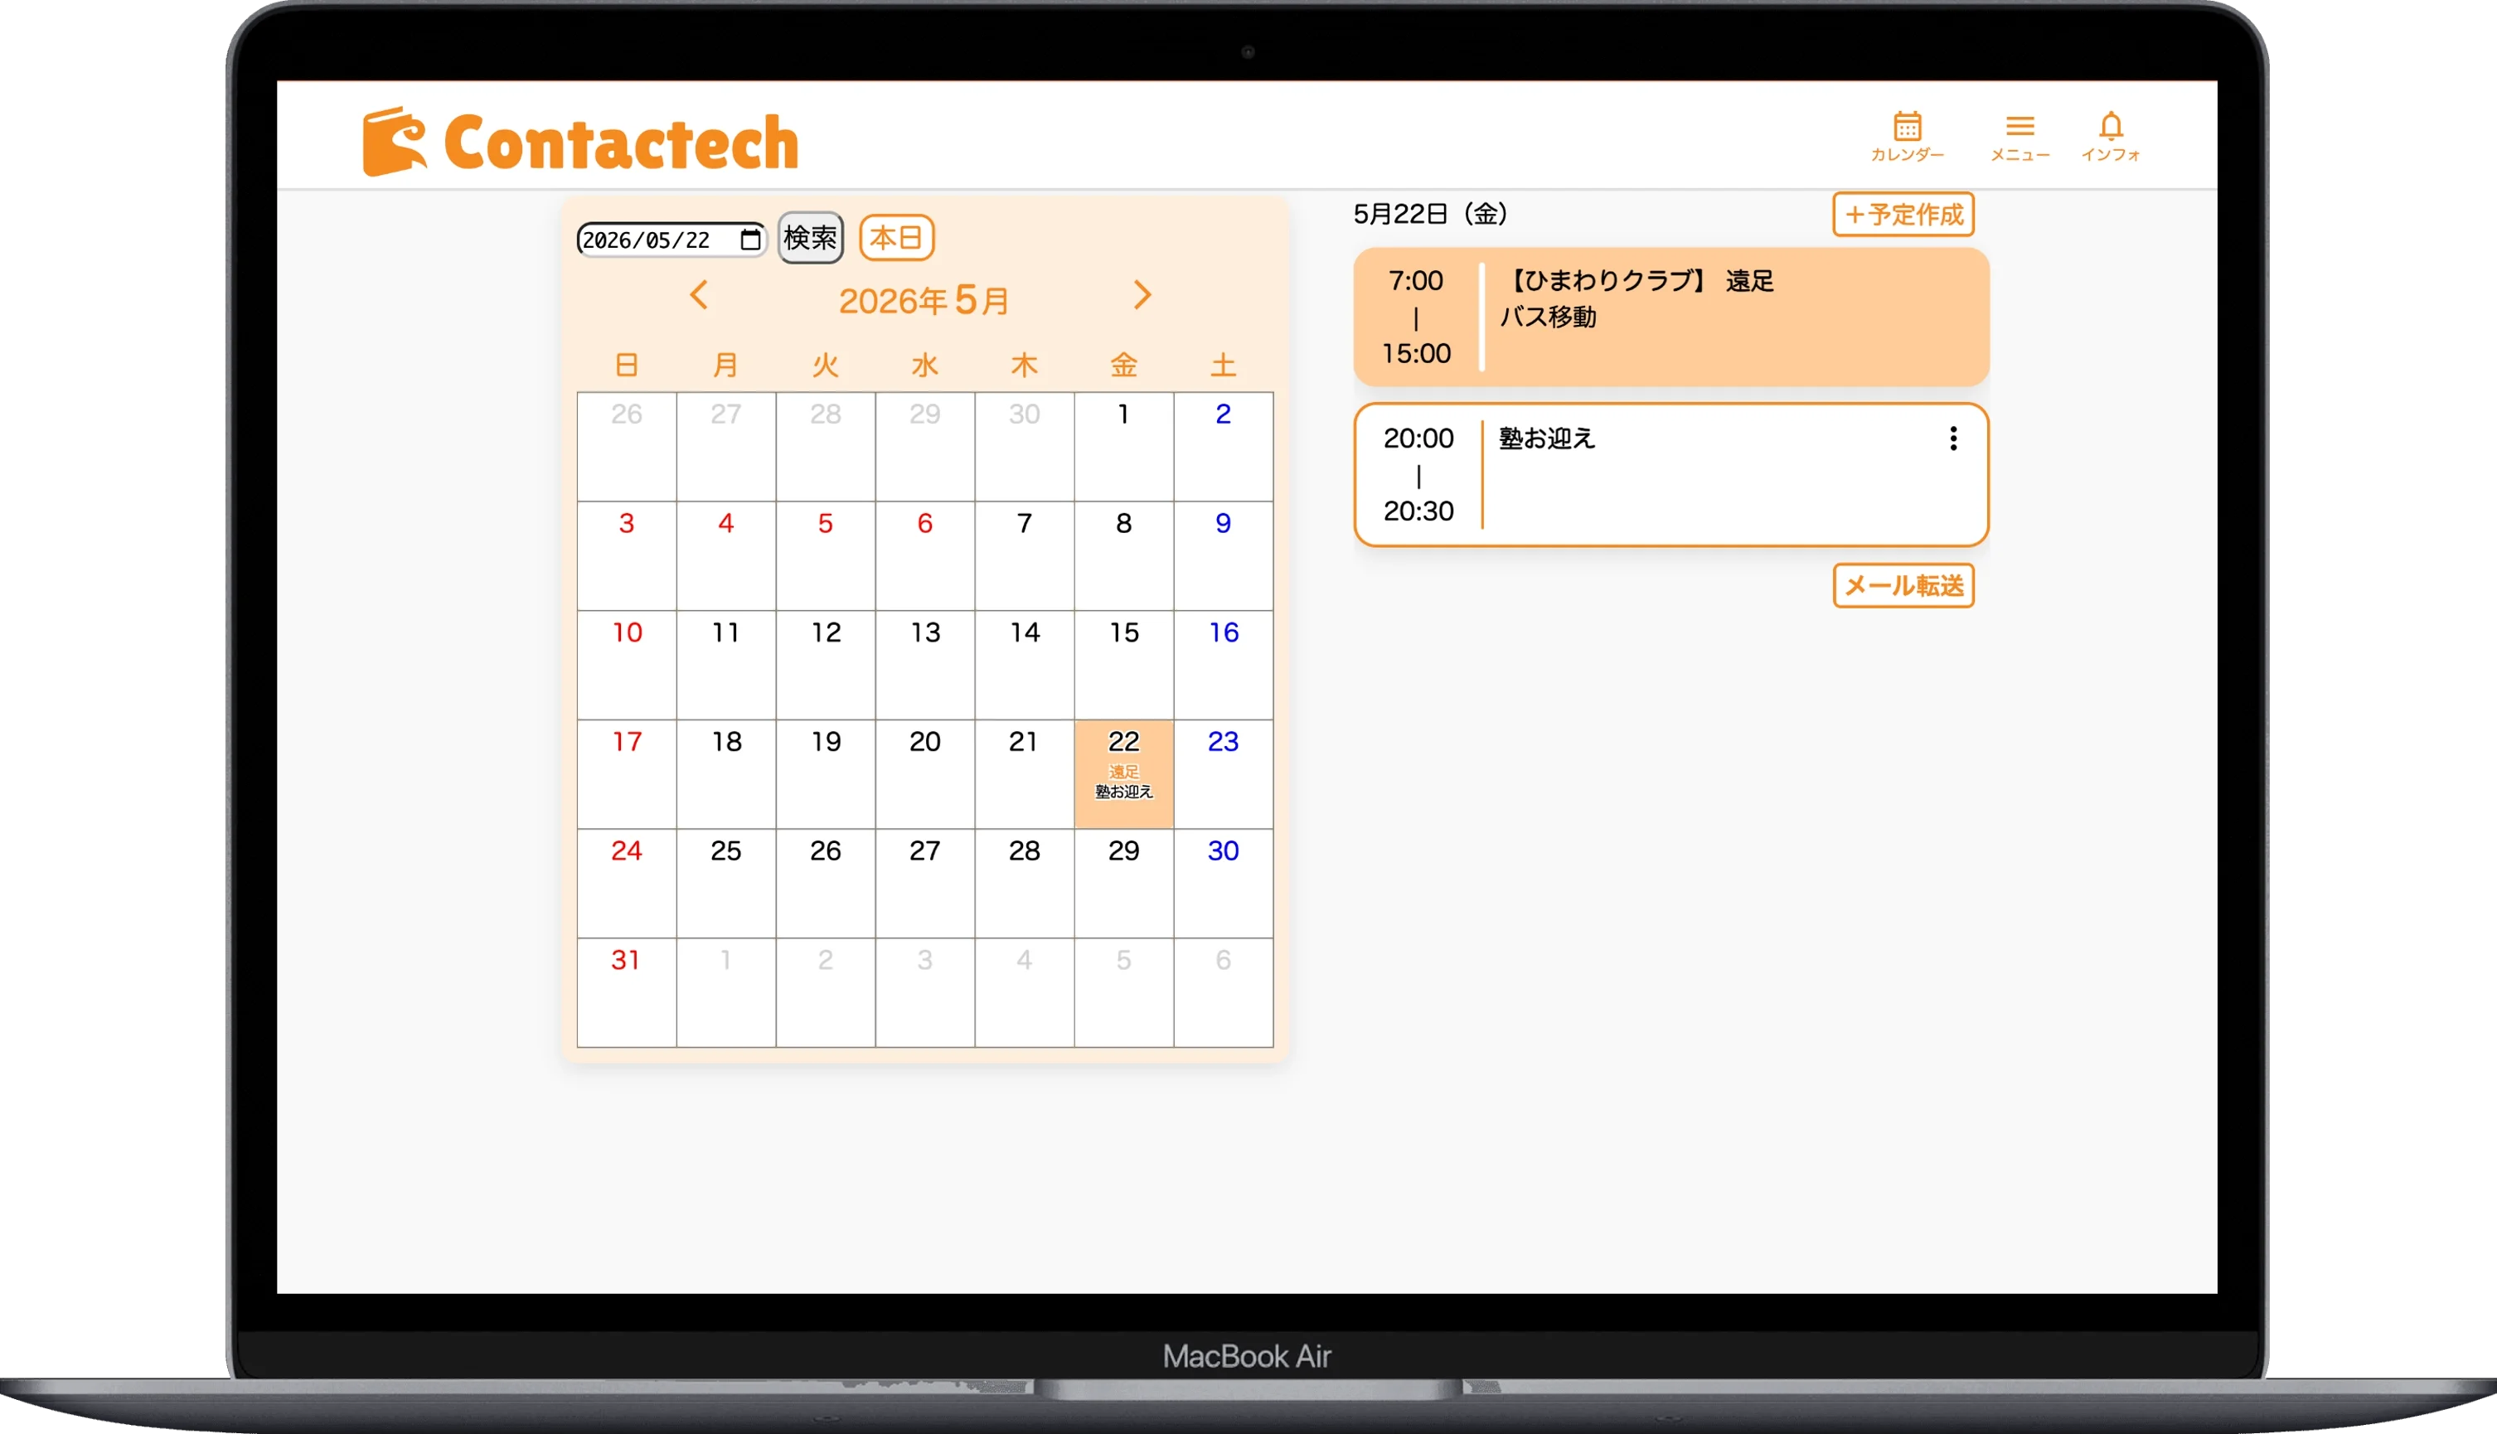Open the 塾お迎え event card

pos(1670,475)
